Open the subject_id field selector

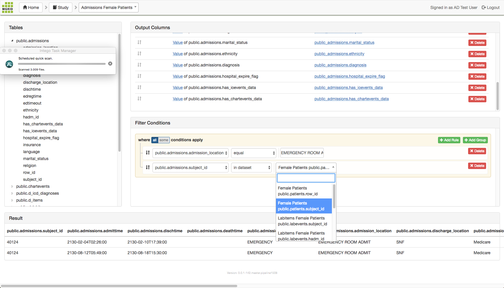(190, 168)
